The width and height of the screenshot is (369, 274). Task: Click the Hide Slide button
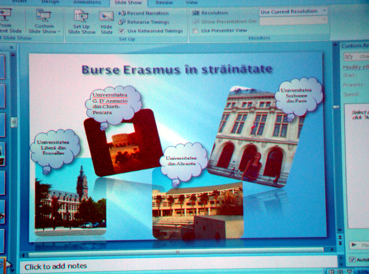click(106, 23)
